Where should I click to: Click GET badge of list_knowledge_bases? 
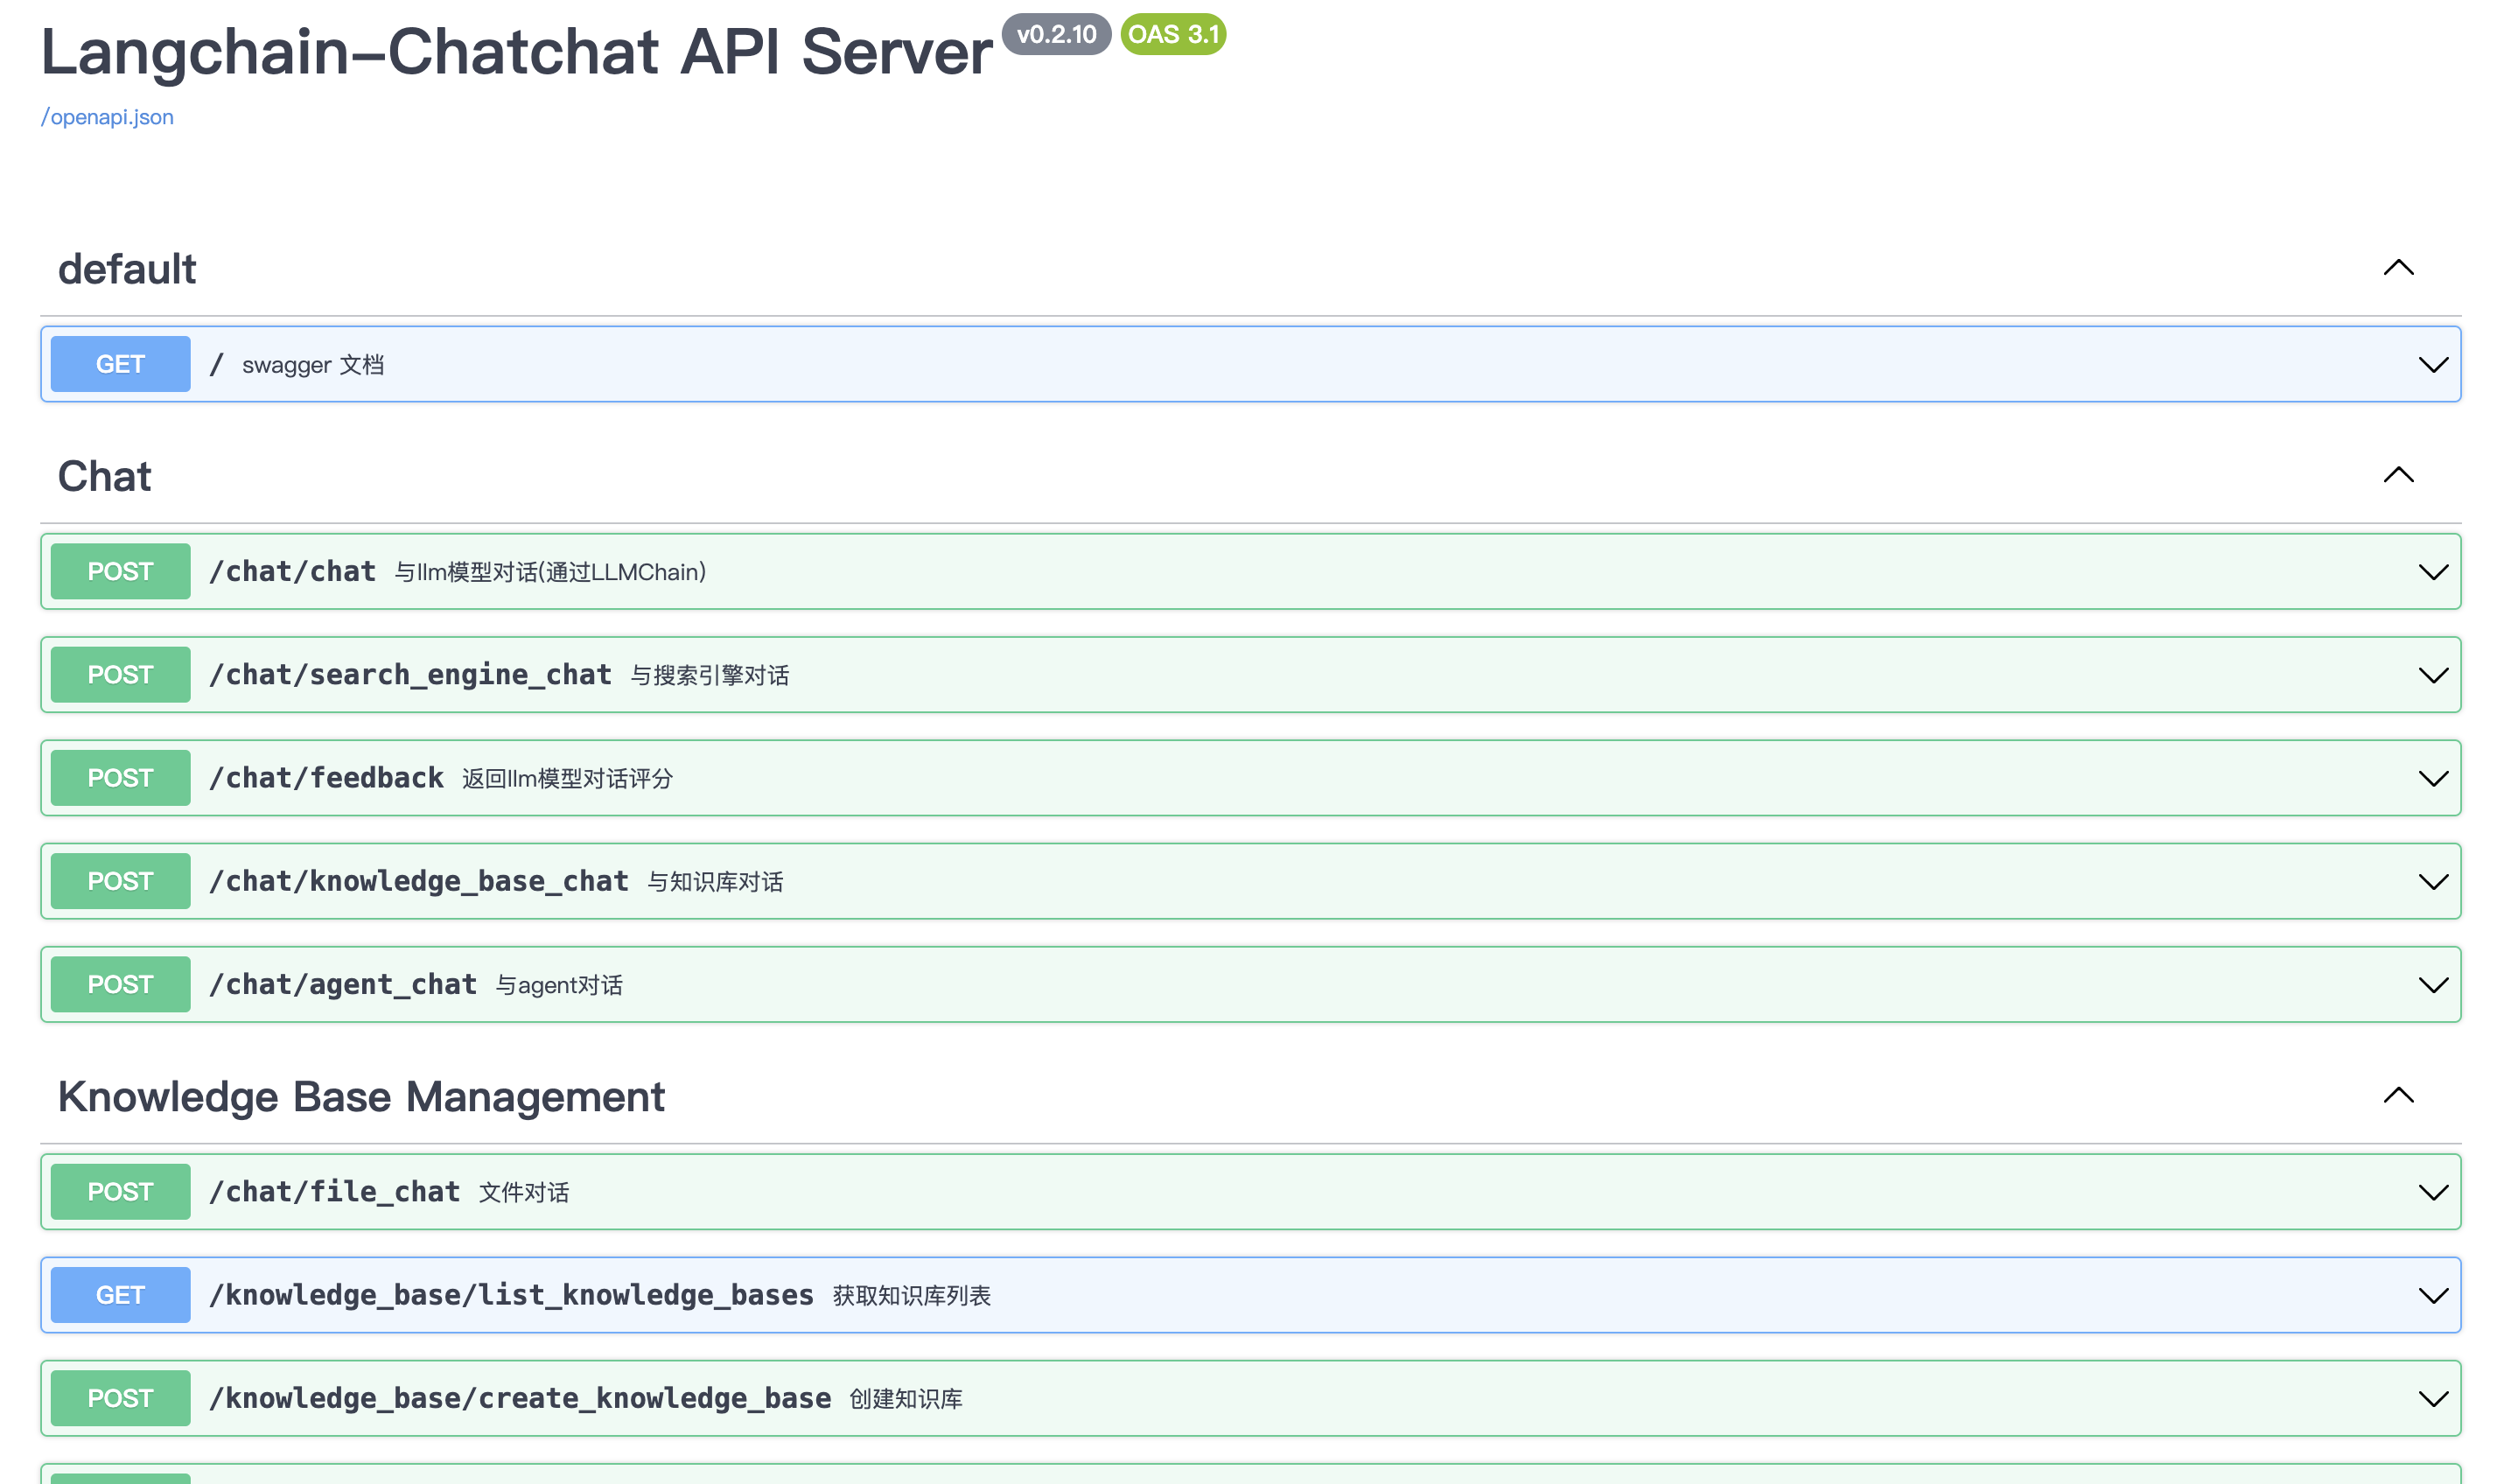point(120,1295)
